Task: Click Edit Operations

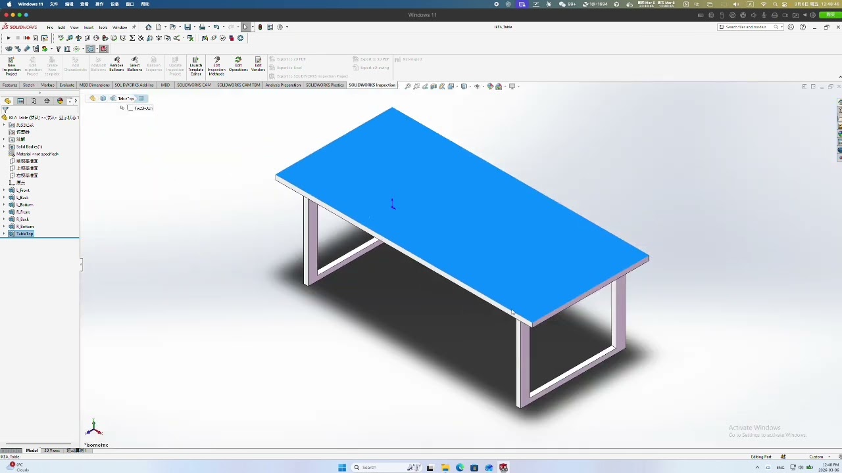Action: pyautogui.click(x=238, y=64)
